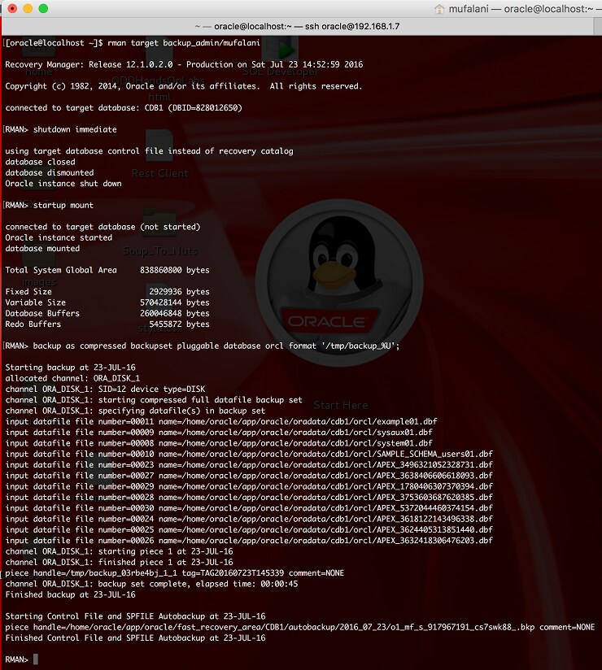Click 'backup set complete, elapsed time: 00:00:45' line
602x670 pixels.
point(152,584)
